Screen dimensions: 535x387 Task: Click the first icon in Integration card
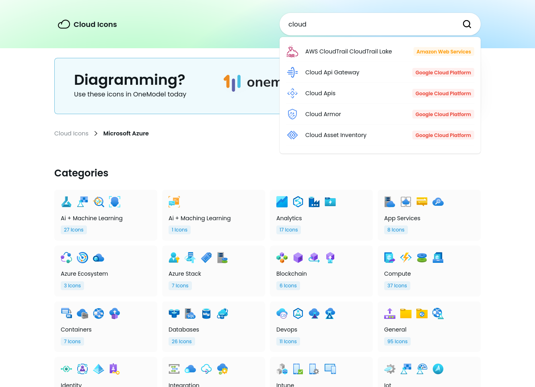(174, 369)
